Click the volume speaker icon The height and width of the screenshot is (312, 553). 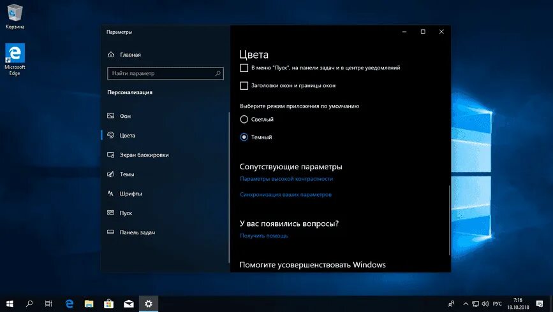tap(485, 304)
